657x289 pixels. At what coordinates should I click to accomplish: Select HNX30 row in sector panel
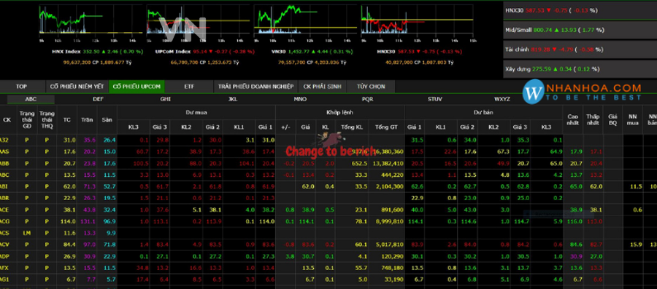[580, 10]
